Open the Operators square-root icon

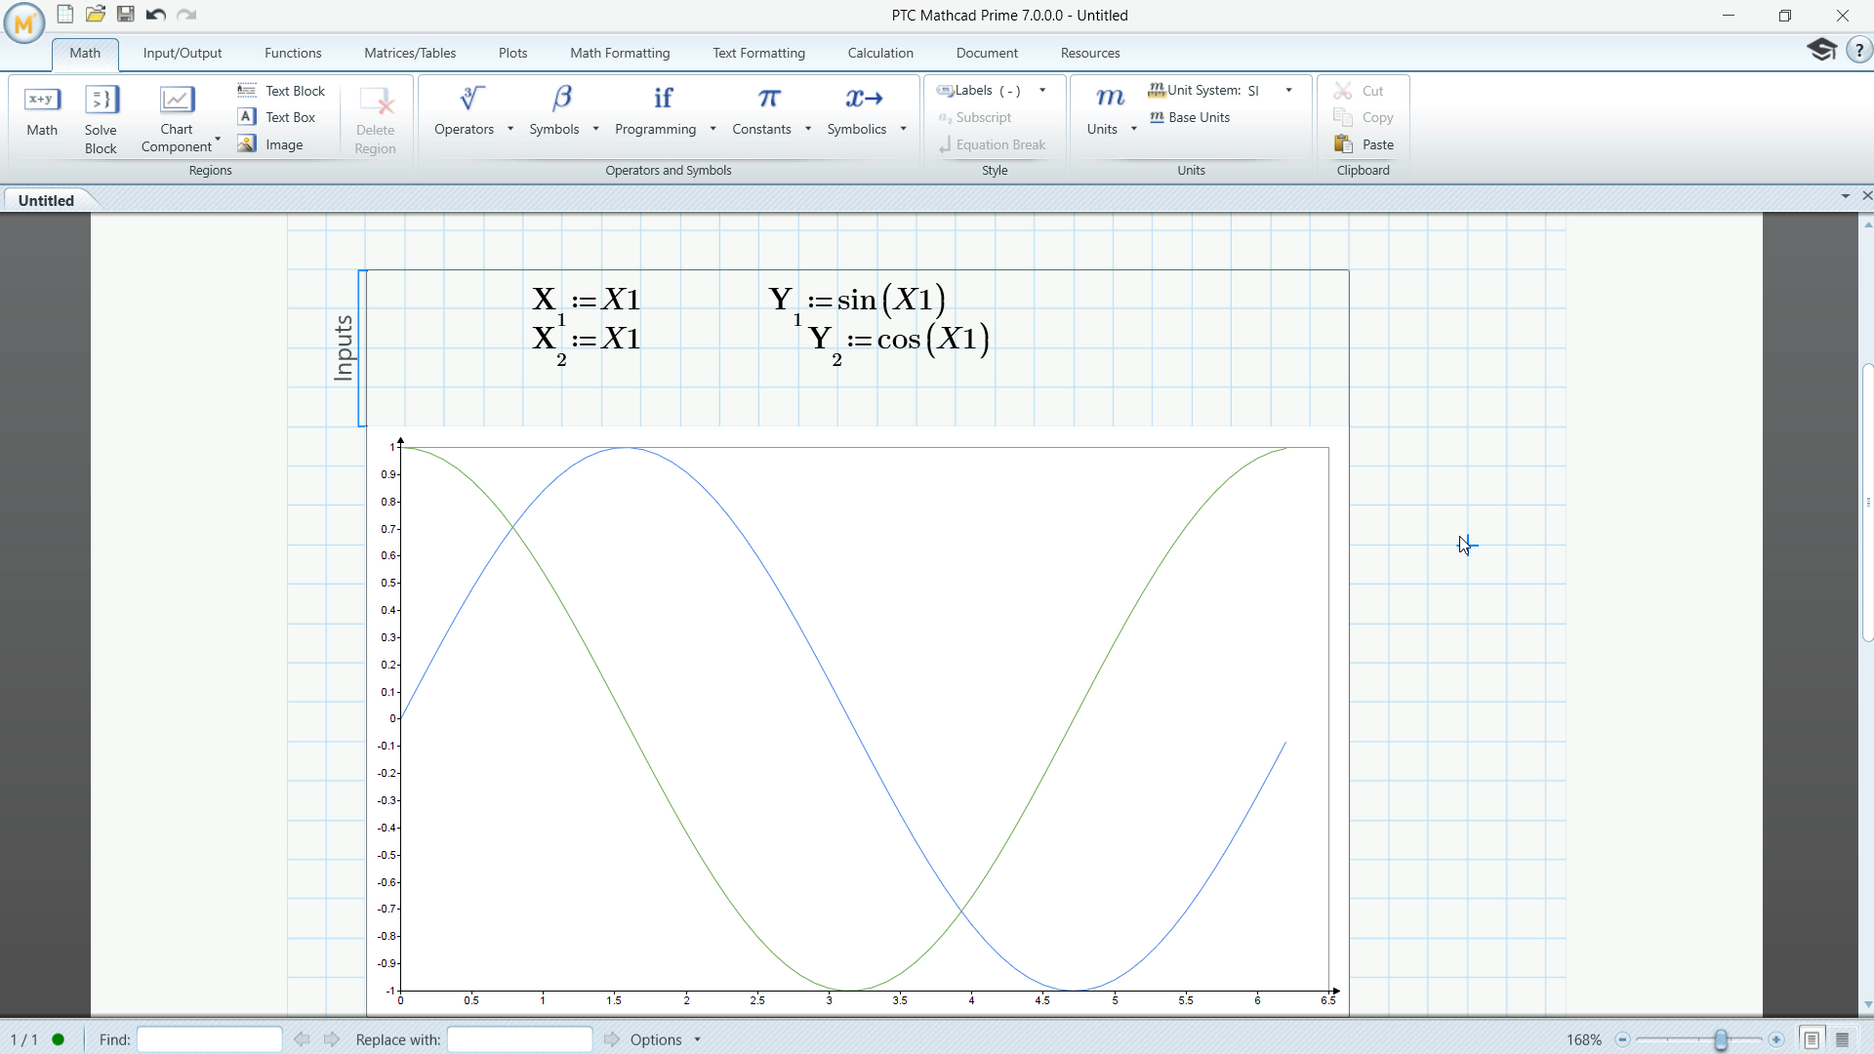pyautogui.click(x=472, y=98)
